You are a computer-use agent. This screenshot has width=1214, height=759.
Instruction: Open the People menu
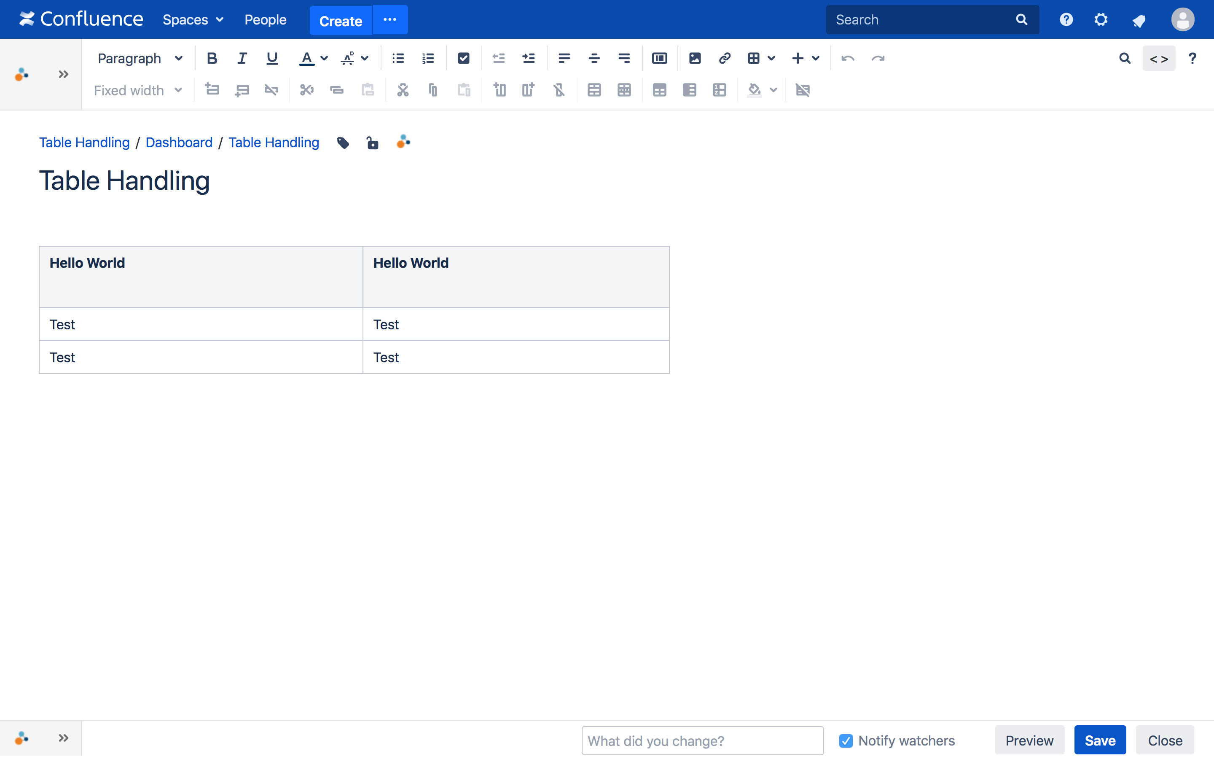pyautogui.click(x=266, y=19)
